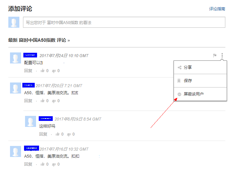Screen dimensions: 231x174
Task: Reply to the July 16 10:32 comment
Action: [x=28, y=164]
